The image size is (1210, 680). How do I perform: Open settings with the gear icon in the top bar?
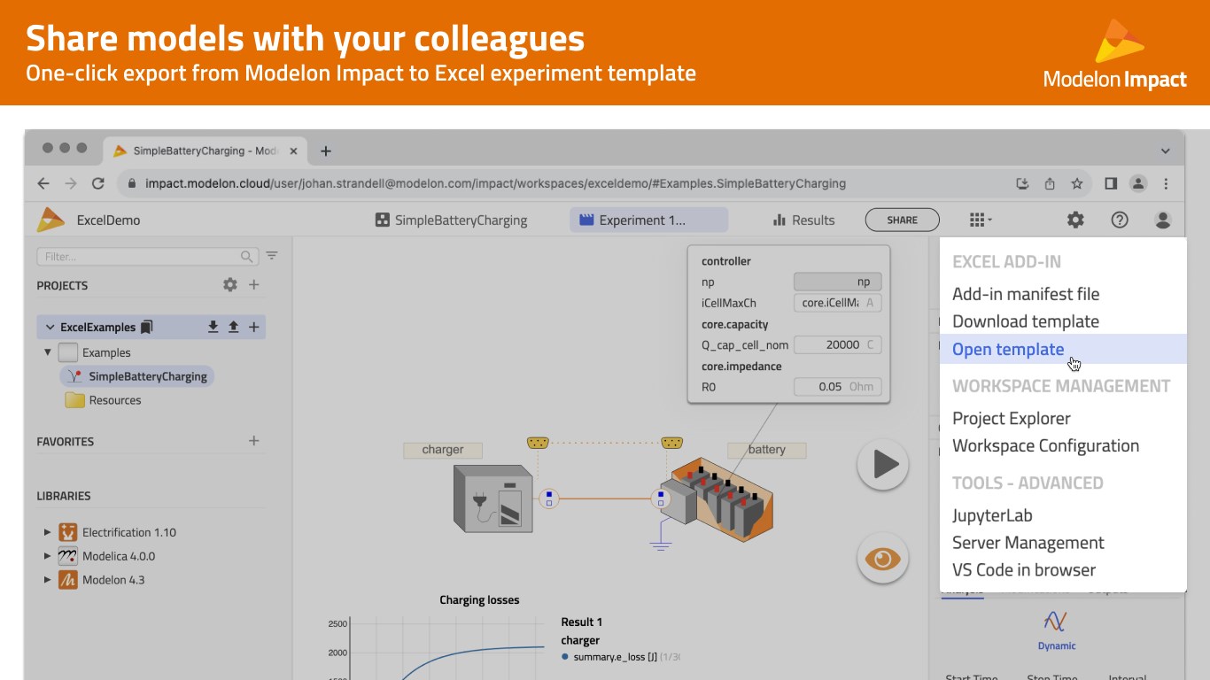tap(1075, 220)
